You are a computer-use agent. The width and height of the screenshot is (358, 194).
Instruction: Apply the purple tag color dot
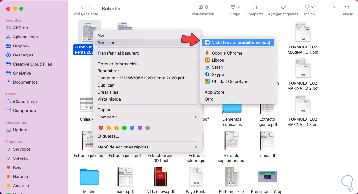(140, 128)
